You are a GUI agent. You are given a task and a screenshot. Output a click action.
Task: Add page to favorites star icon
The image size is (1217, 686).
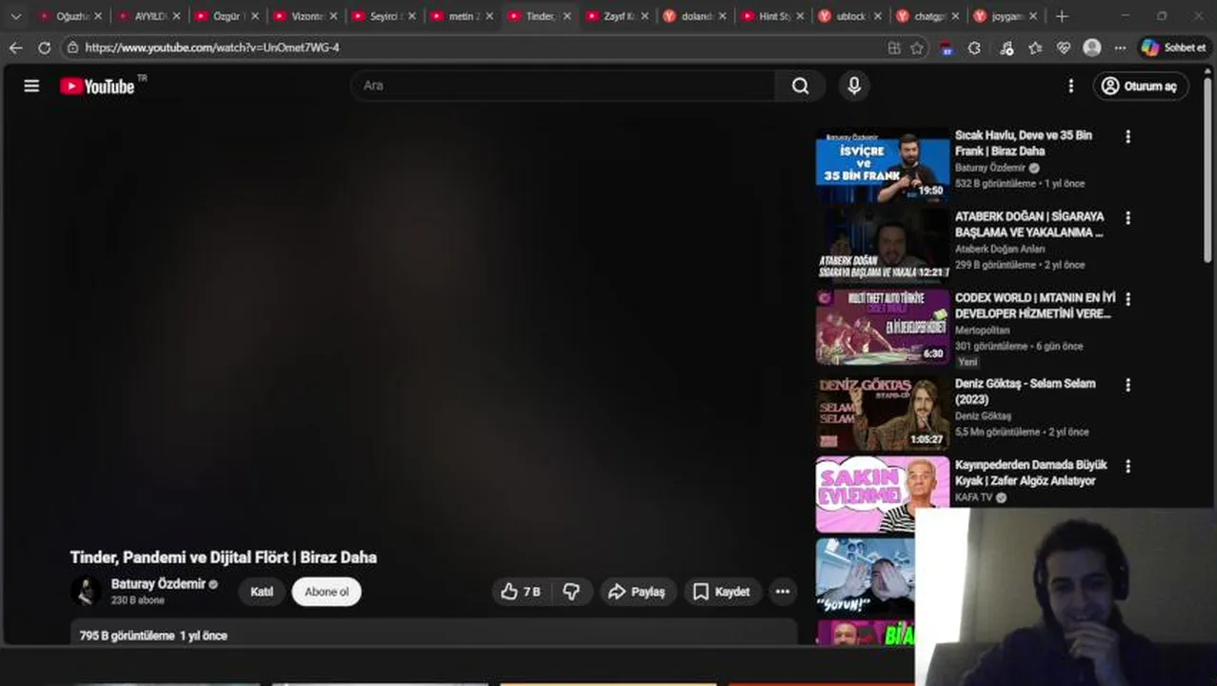pyautogui.click(x=917, y=48)
